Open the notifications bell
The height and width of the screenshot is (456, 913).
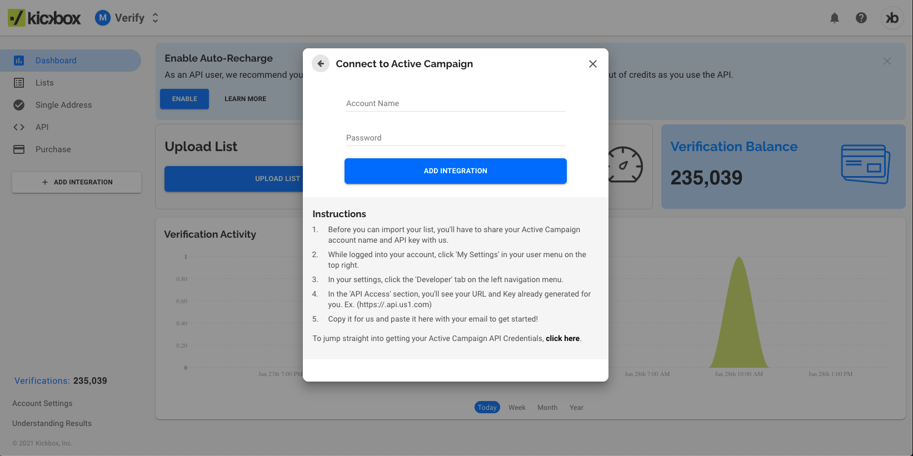(x=835, y=18)
